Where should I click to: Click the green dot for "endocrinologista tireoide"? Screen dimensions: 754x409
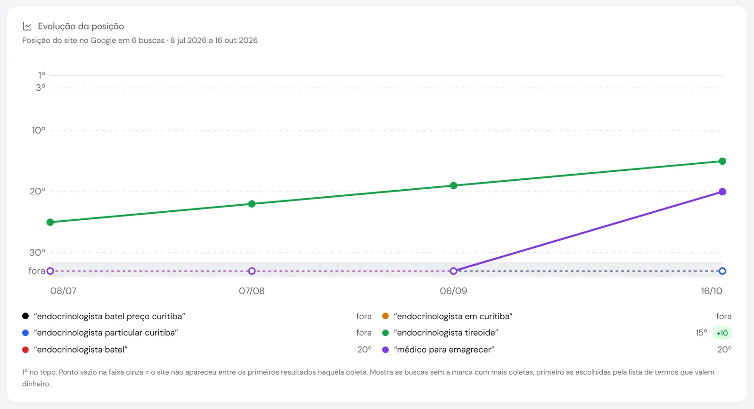(x=385, y=333)
